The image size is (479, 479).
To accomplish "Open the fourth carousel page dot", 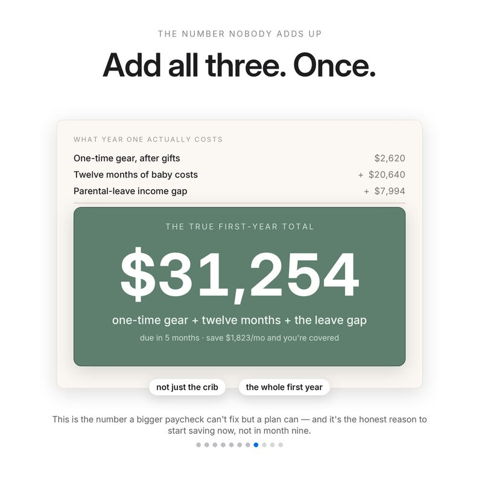I will [223, 445].
